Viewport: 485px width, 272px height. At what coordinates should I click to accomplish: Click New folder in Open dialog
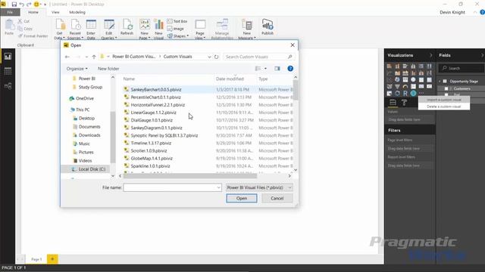click(108, 69)
